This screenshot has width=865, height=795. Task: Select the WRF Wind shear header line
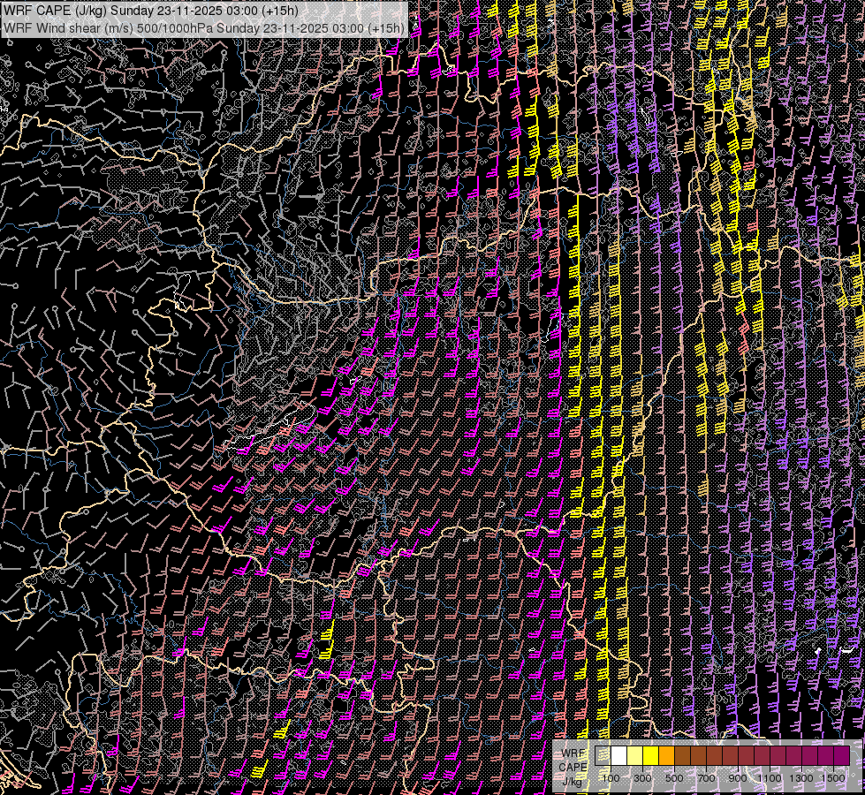(204, 27)
